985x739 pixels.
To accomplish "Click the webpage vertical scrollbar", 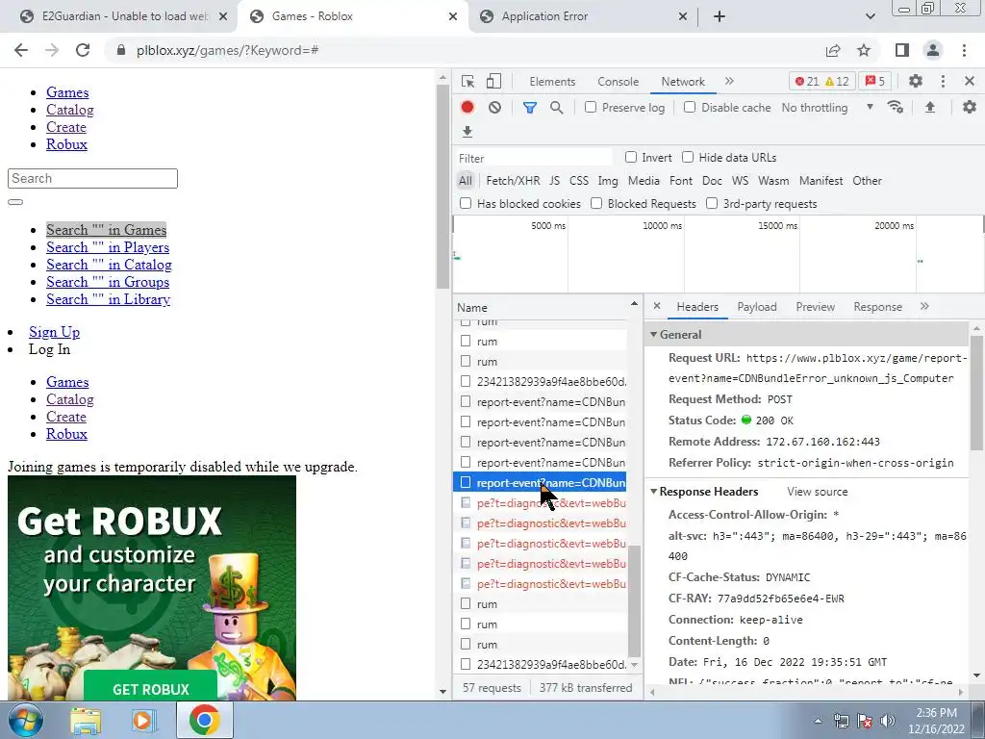I will (442, 187).
